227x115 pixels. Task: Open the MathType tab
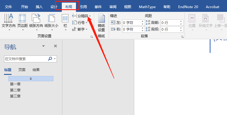pos(147,7)
